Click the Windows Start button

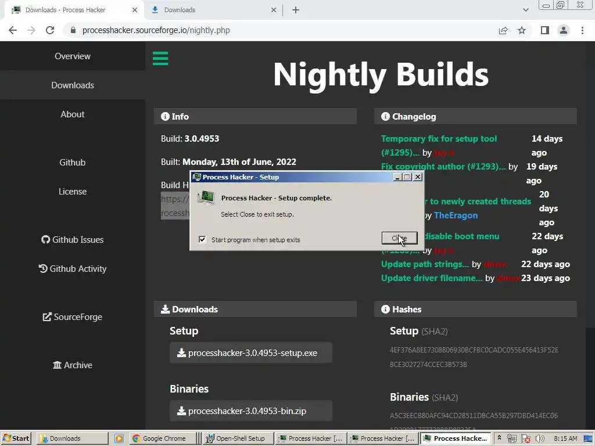point(16,438)
